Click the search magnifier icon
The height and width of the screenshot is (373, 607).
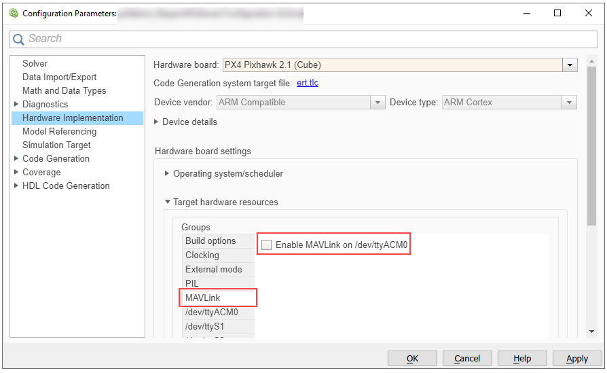point(18,39)
